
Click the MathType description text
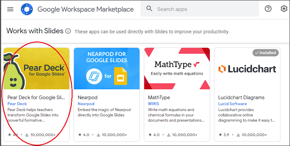tap(176, 115)
